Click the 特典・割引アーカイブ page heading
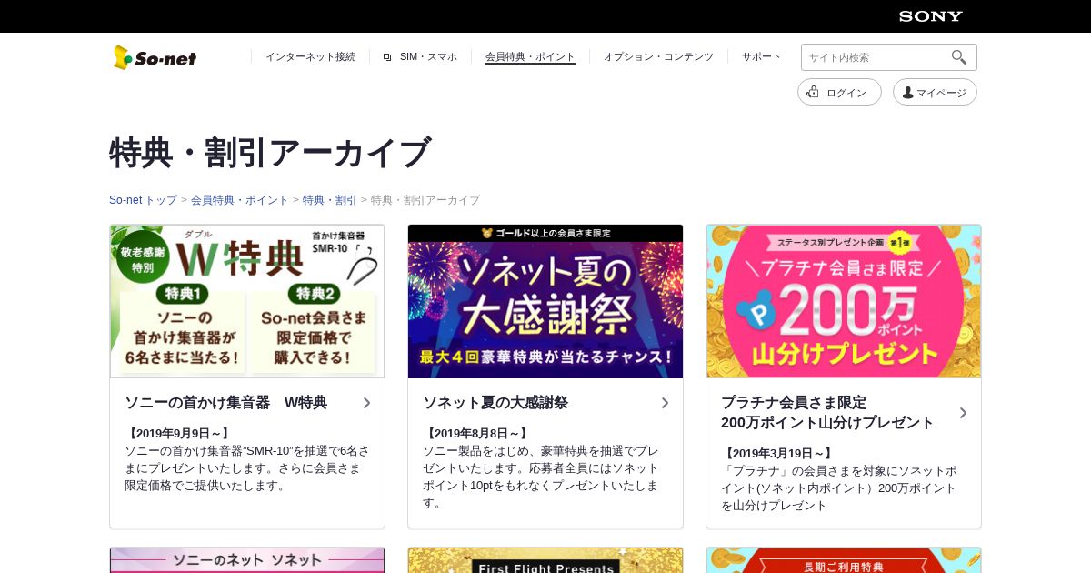The height and width of the screenshot is (573, 1091). [x=270, y=153]
